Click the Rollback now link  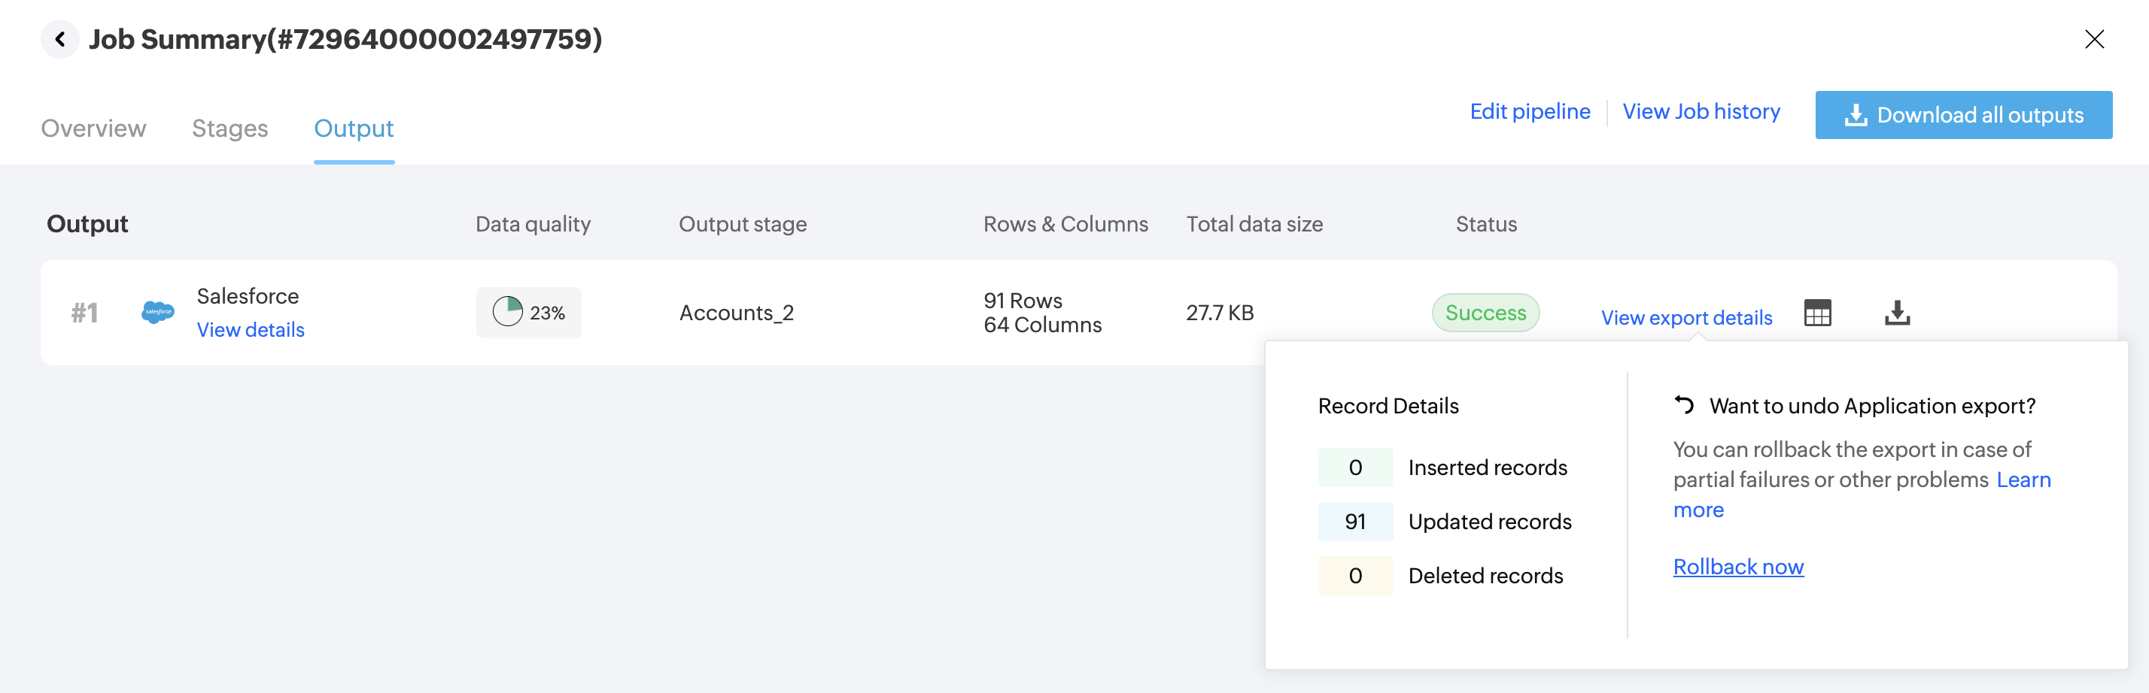[x=1739, y=567]
